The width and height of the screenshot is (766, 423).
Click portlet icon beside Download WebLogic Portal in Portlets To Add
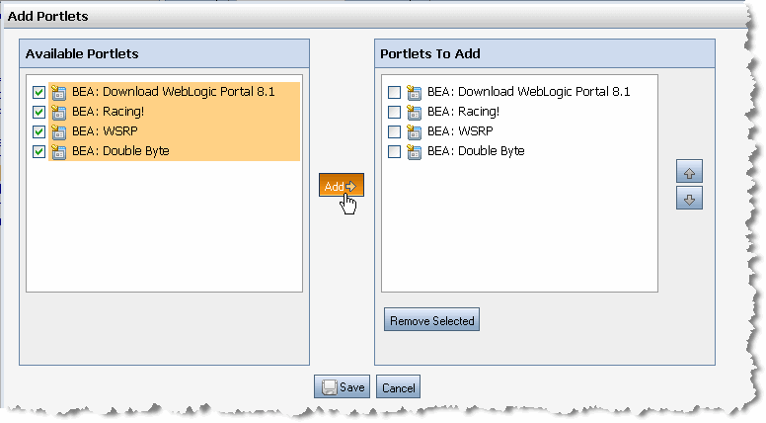414,92
